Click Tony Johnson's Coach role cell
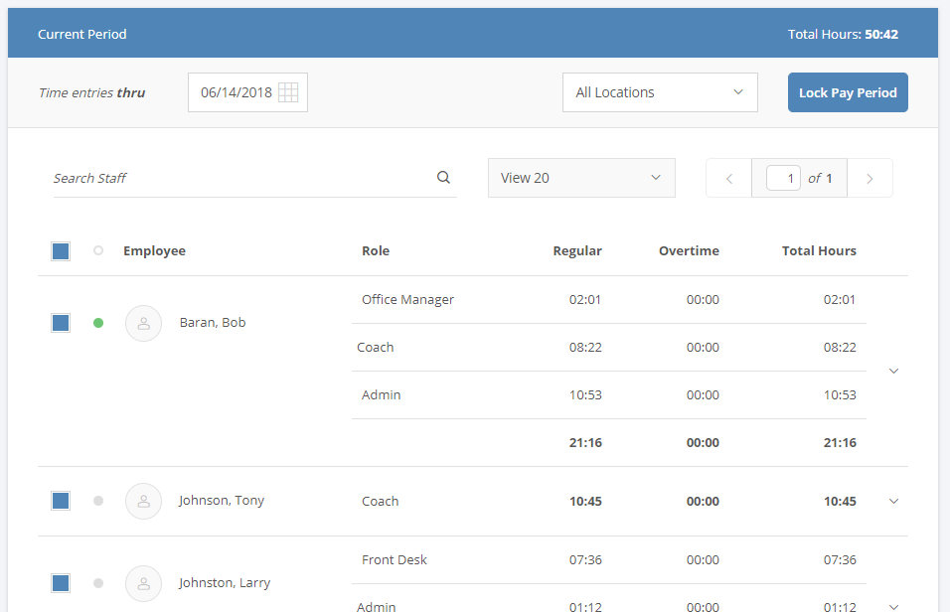 (381, 502)
